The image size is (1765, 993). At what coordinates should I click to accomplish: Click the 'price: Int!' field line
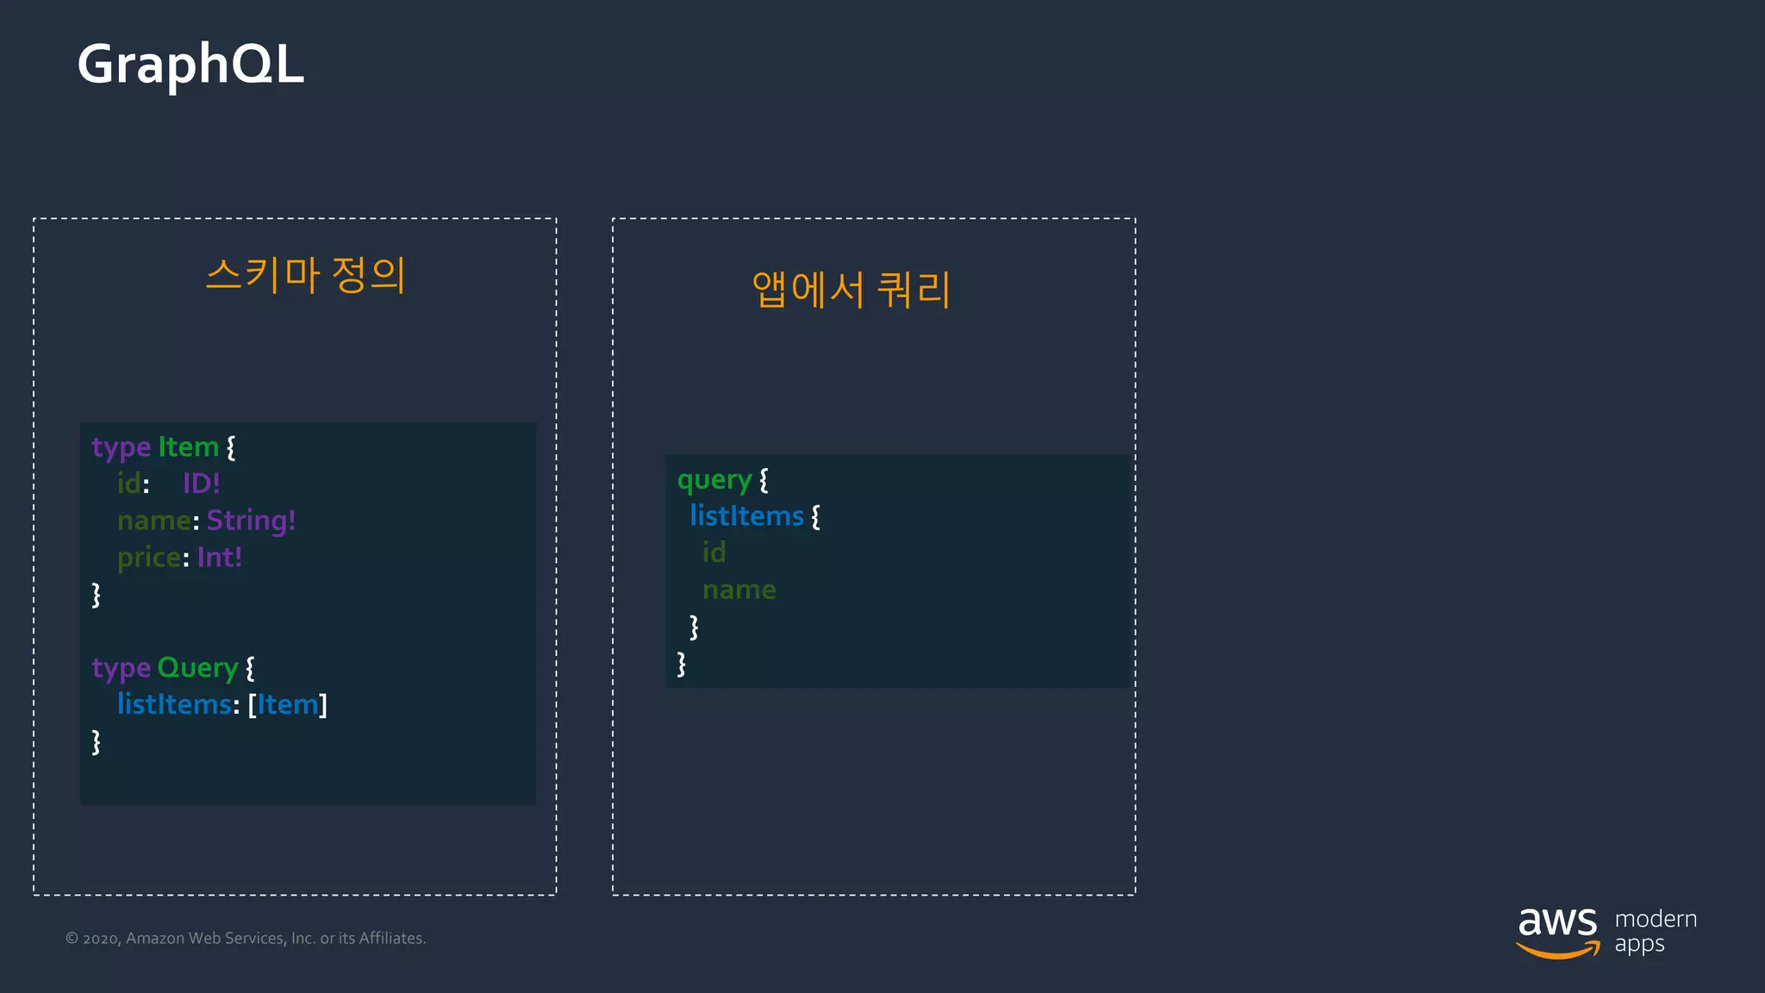179,558
